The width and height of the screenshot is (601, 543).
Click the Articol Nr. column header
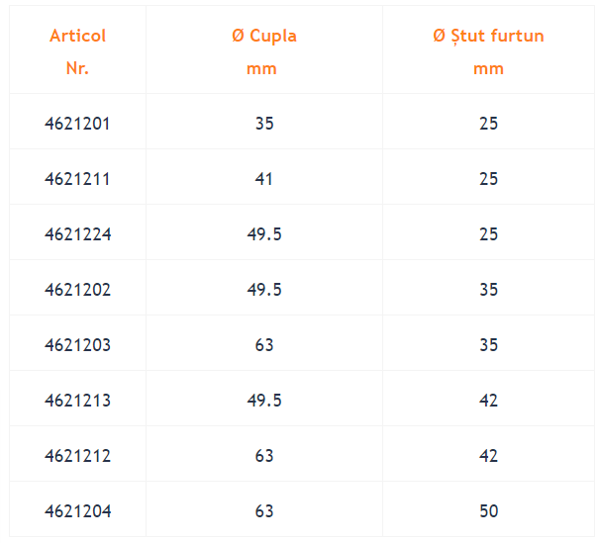(77, 52)
